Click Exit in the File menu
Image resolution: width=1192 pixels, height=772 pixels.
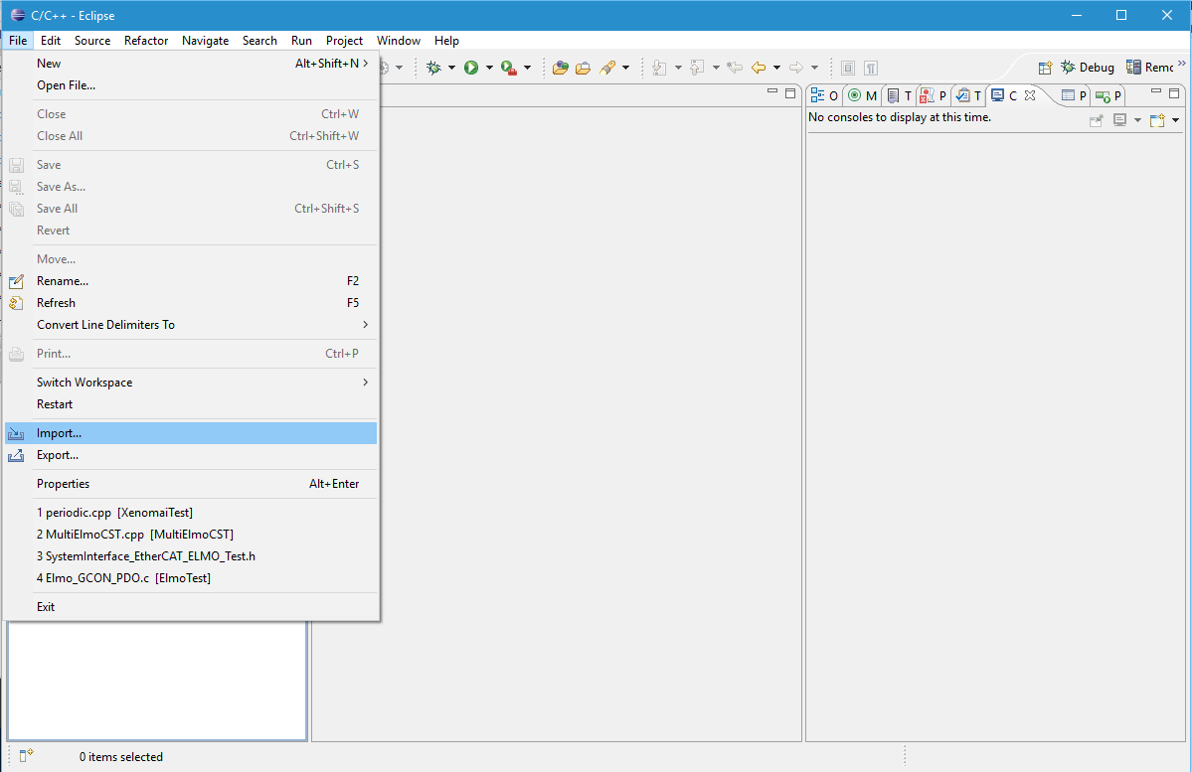(191, 606)
